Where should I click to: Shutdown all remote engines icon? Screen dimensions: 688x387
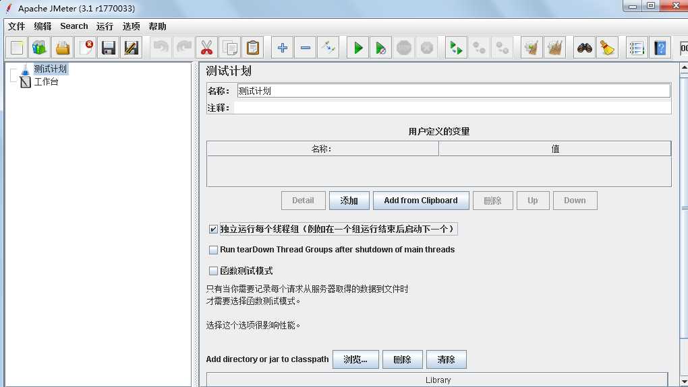[503, 47]
